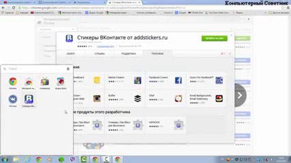Screen dimensions: 291x163
Task: Open Другие закладки folder
Action: [x=279, y=13]
